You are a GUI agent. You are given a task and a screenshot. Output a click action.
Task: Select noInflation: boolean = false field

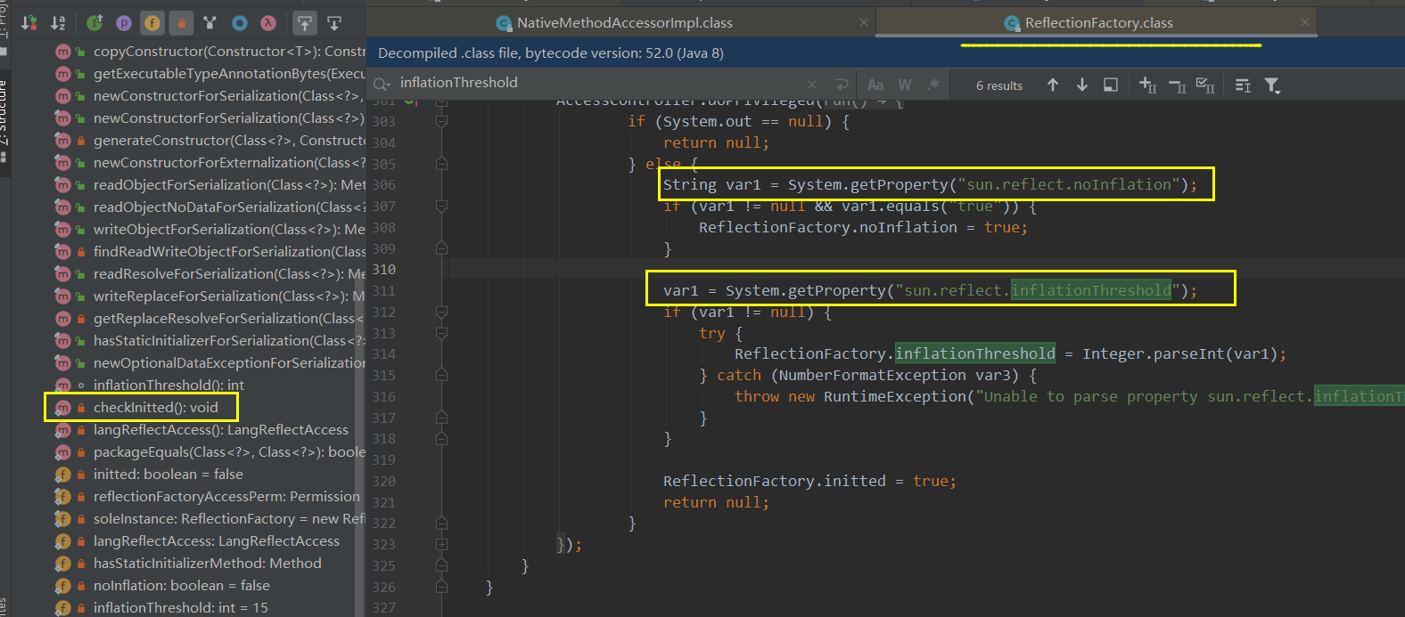point(181,586)
